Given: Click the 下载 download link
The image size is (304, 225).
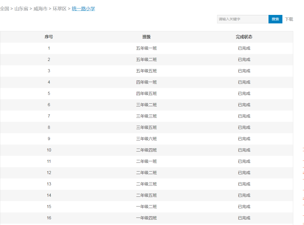Looking at the screenshot, I should click(289, 19).
